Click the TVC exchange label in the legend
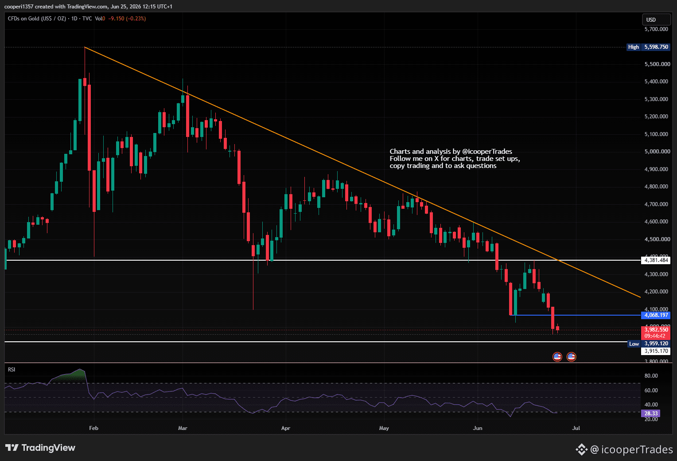Screen dimensions: 677x461 [x=87, y=19]
